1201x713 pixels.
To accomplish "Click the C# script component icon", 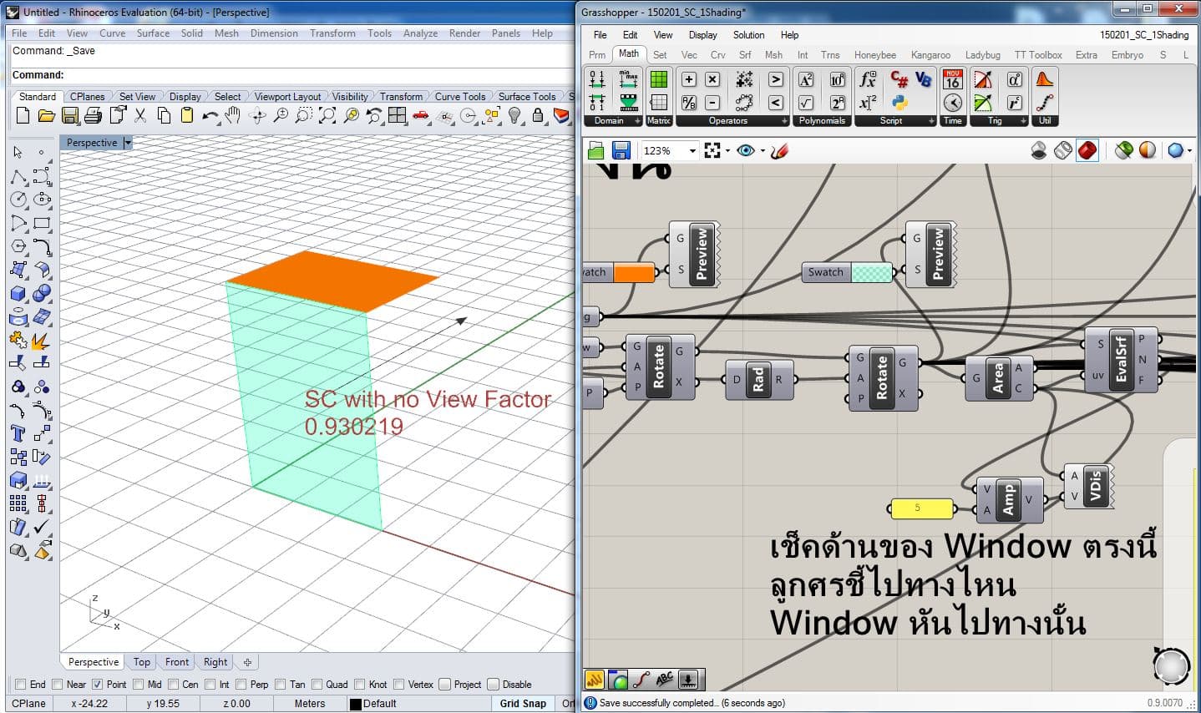I will point(899,79).
